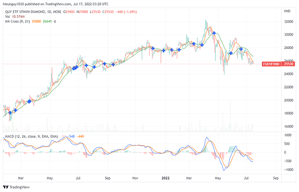Click the 20000 price axis label

(x=289, y=100)
